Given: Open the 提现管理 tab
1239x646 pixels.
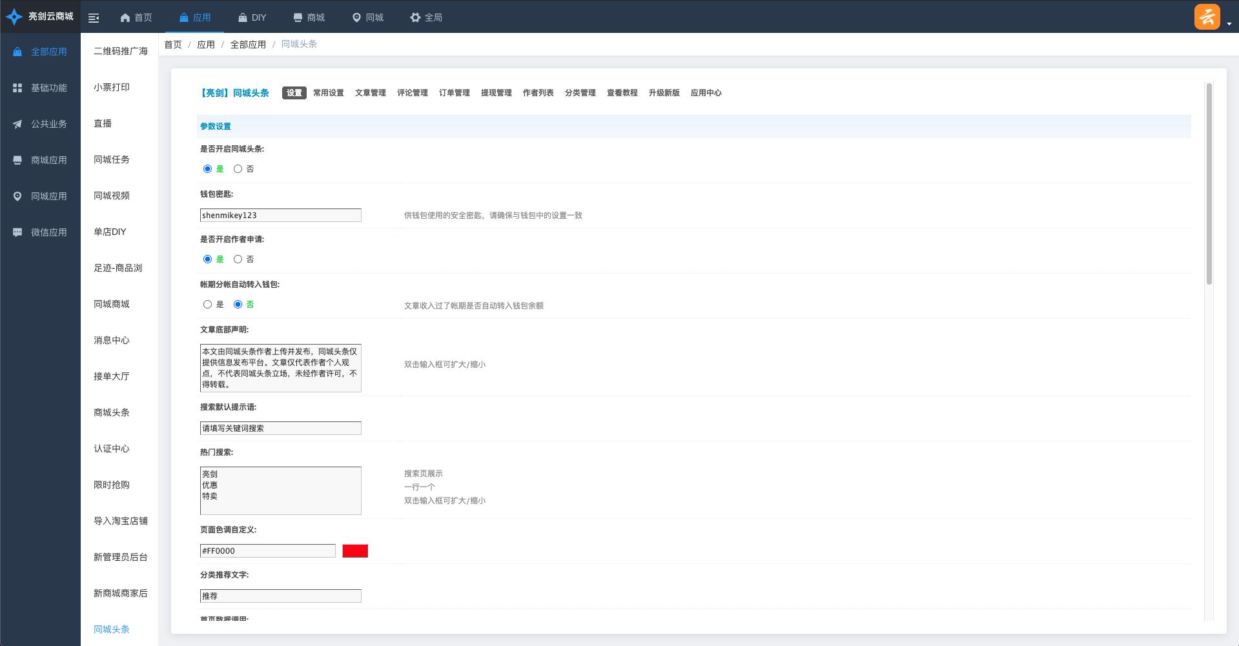Looking at the screenshot, I should click(496, 93).
